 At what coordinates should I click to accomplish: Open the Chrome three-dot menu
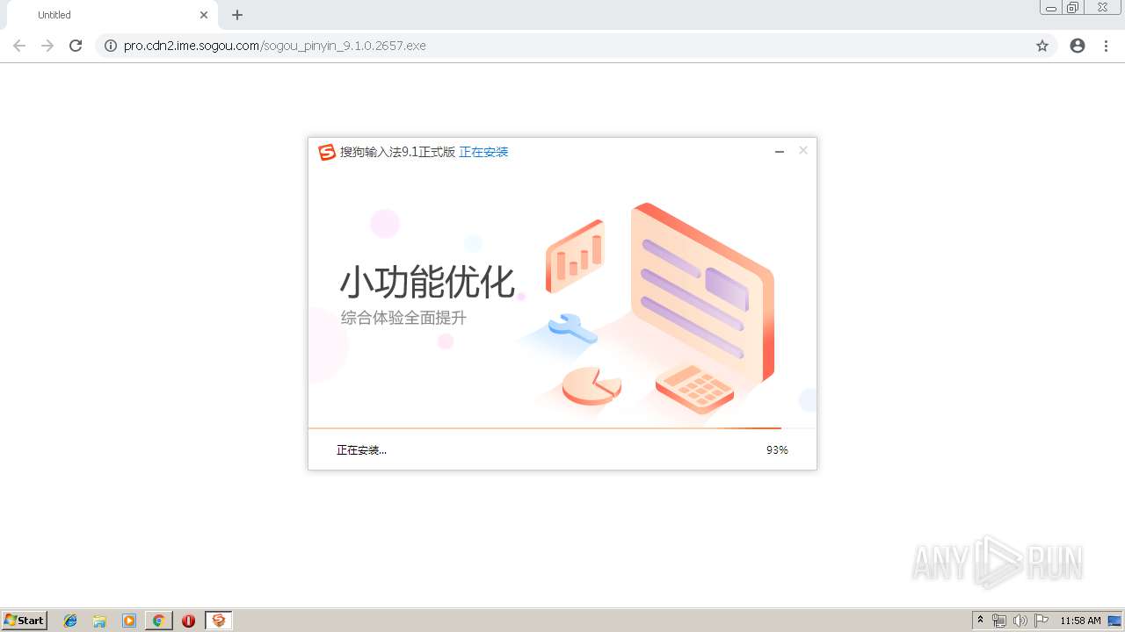(1106, 46)
